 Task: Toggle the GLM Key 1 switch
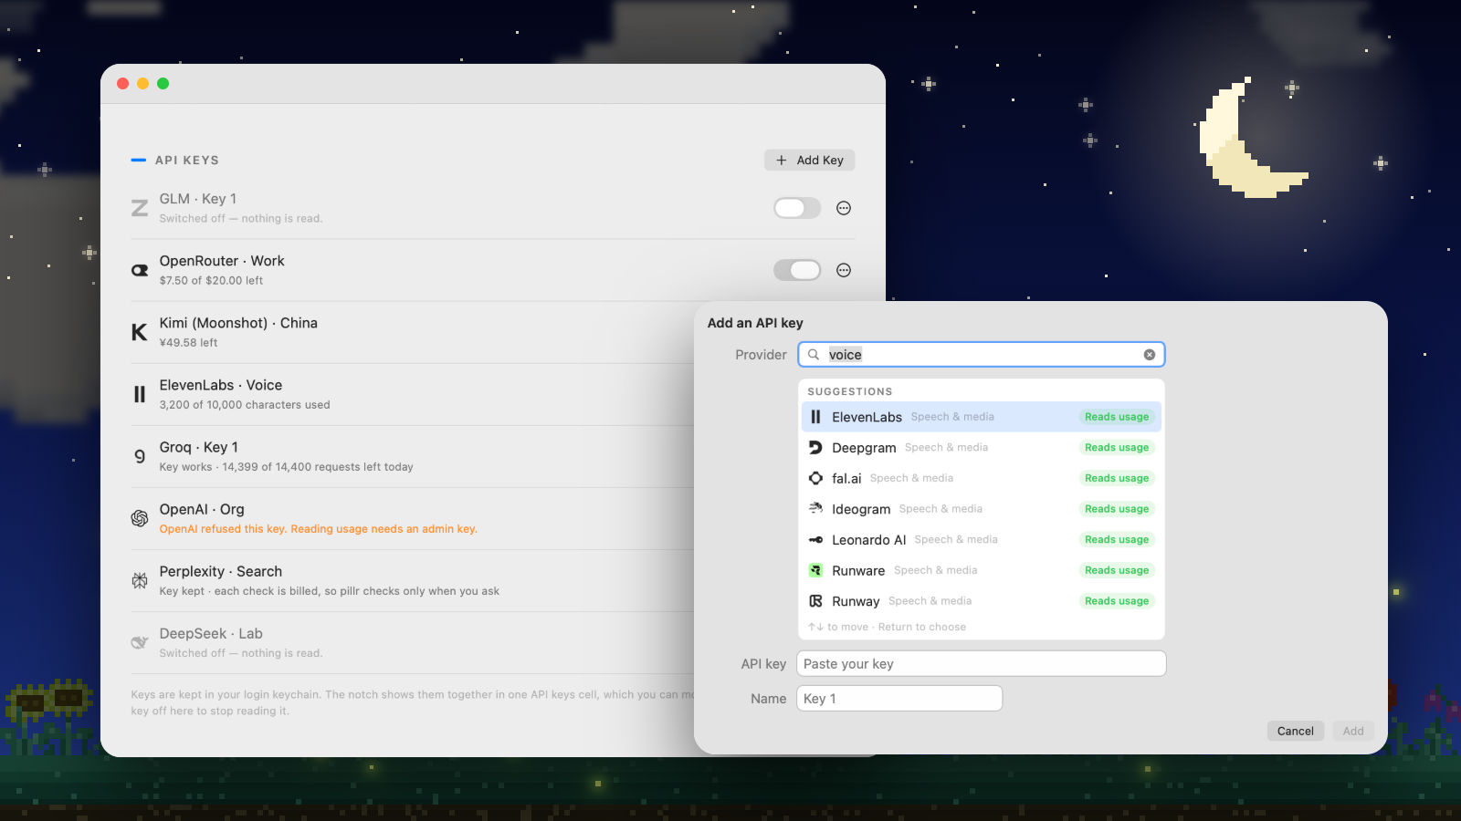(x=797, y=208)
